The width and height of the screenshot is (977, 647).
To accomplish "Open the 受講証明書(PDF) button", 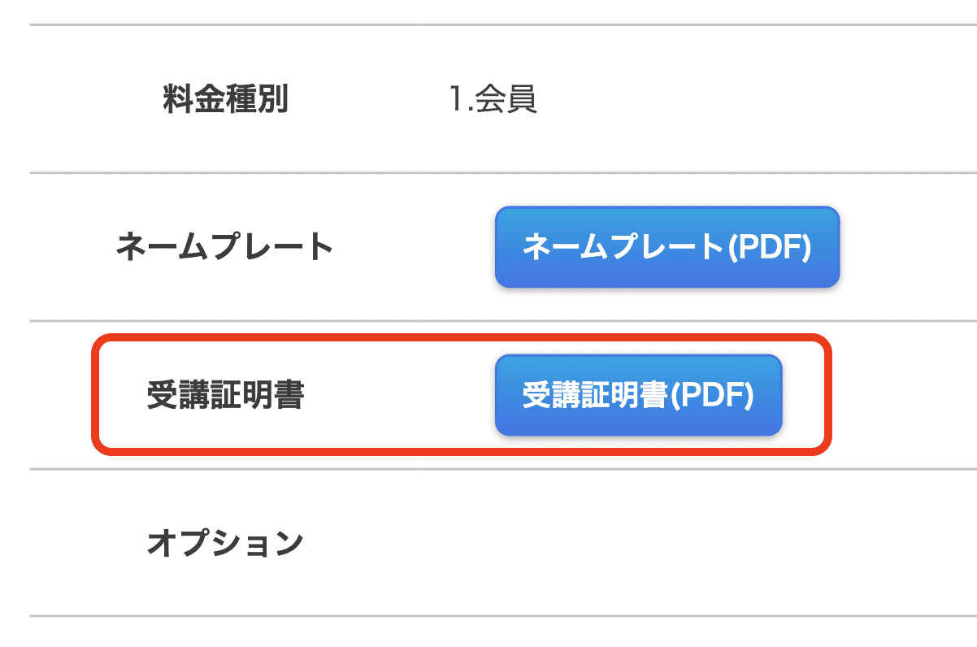I will click(638, 395).
